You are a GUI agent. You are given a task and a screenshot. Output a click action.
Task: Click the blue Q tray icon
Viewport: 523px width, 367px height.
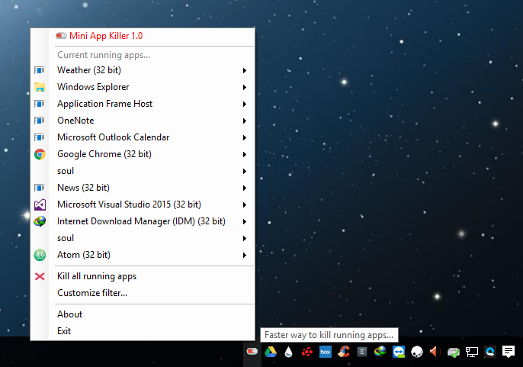(x=490, y=352)
